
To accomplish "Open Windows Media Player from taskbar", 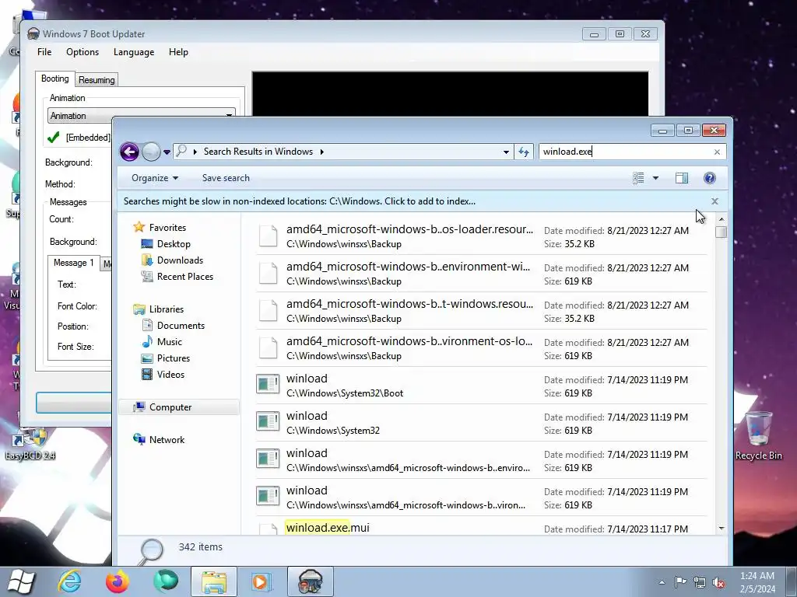I will [x=262, y=581].
